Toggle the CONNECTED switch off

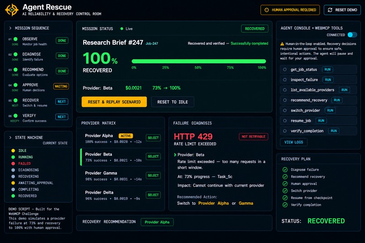(352, 35)
